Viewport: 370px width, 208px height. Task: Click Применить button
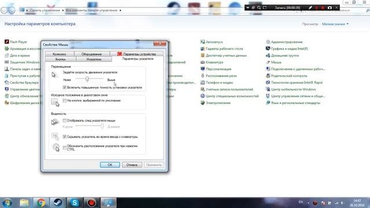[x=154, y=165]
